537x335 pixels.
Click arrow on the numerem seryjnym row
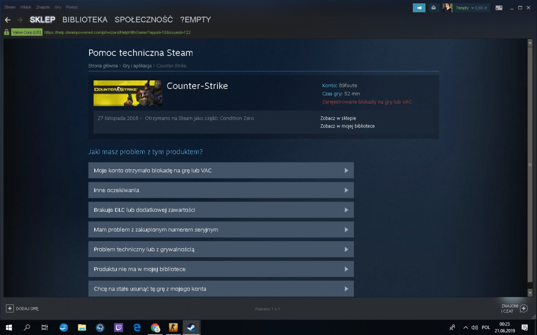coord(346,230)
